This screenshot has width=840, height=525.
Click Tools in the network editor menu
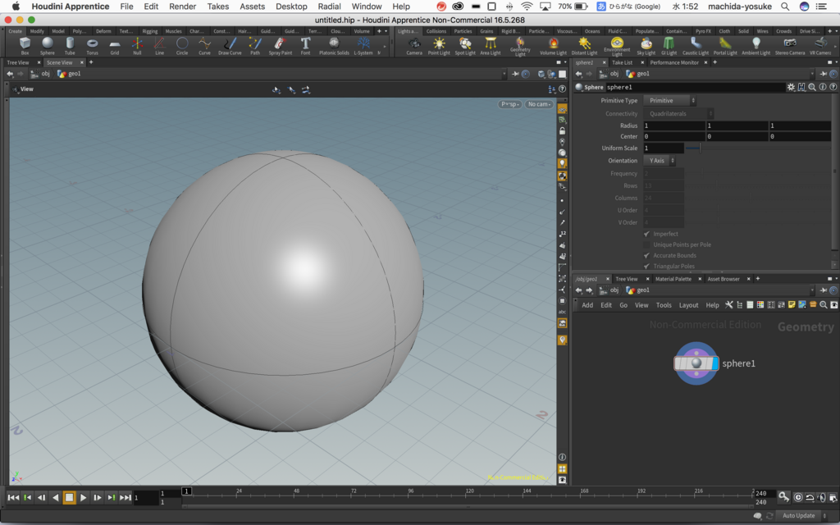[664, 305]
